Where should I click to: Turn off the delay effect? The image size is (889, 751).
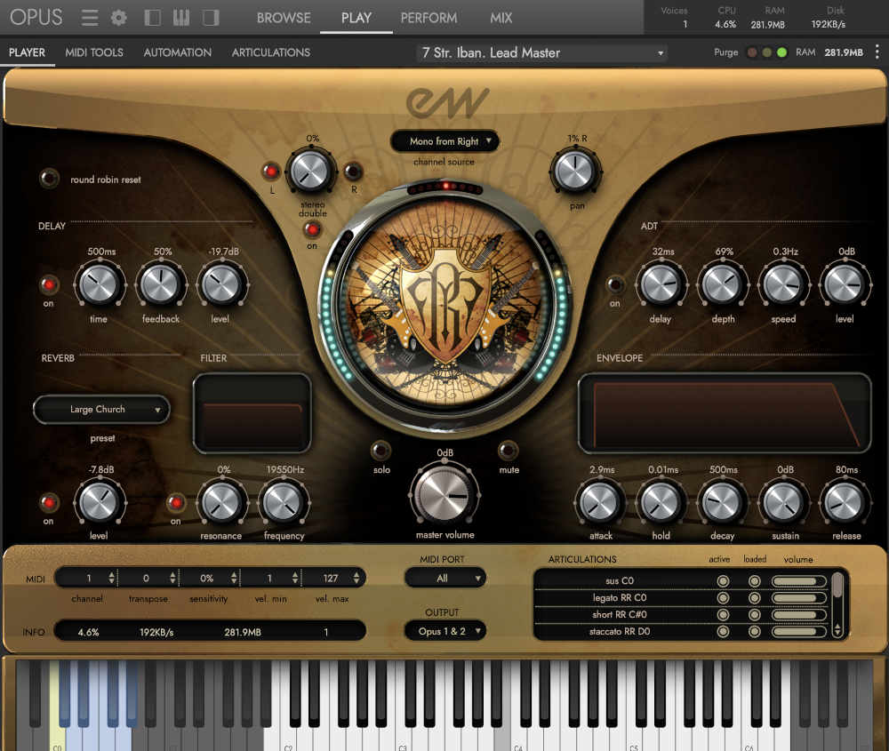(x=49, y=284)
